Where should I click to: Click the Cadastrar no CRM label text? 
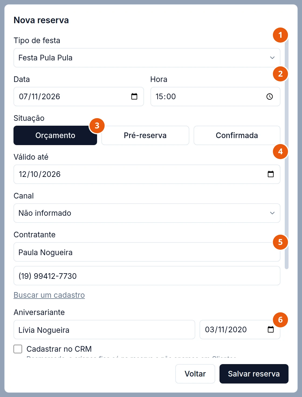59,349
